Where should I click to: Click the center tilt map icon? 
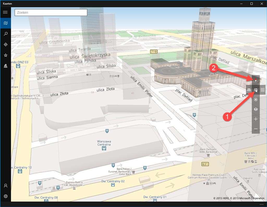point(256,90)
